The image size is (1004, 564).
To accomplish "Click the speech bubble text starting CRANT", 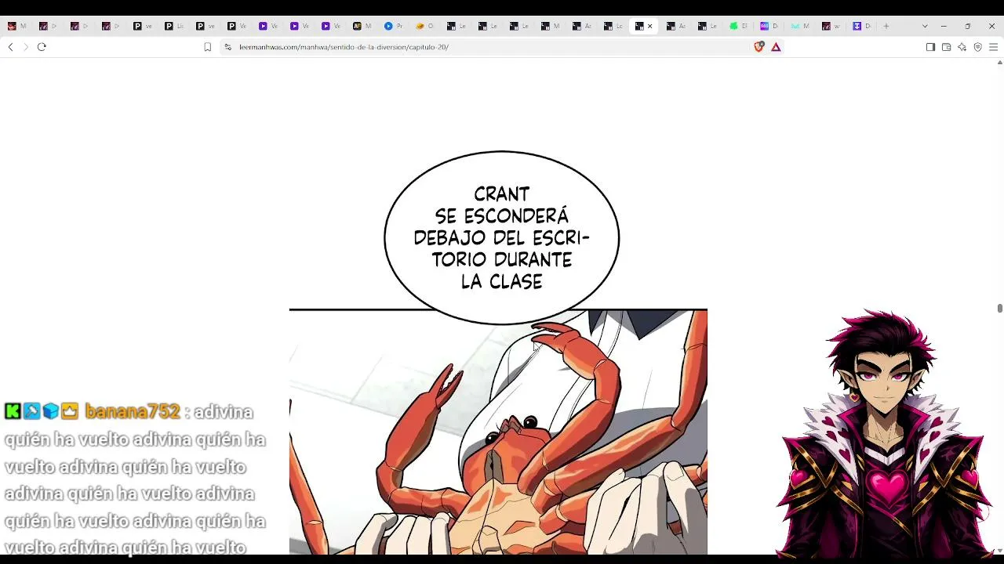I will tap(501, 238).
